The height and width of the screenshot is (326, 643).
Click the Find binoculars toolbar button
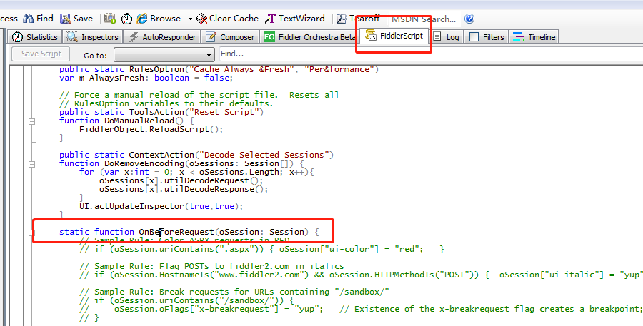[38, 19]
